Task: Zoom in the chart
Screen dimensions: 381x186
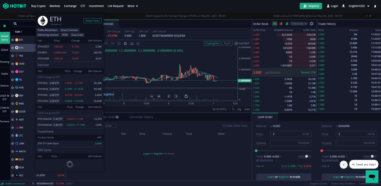Action: (x=159, y=96)
